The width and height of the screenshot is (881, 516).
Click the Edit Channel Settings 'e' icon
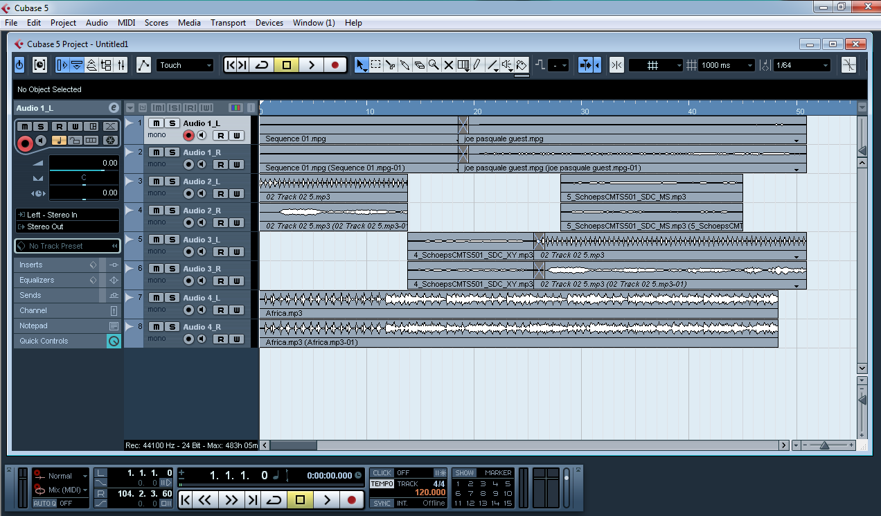pos(114,108)
